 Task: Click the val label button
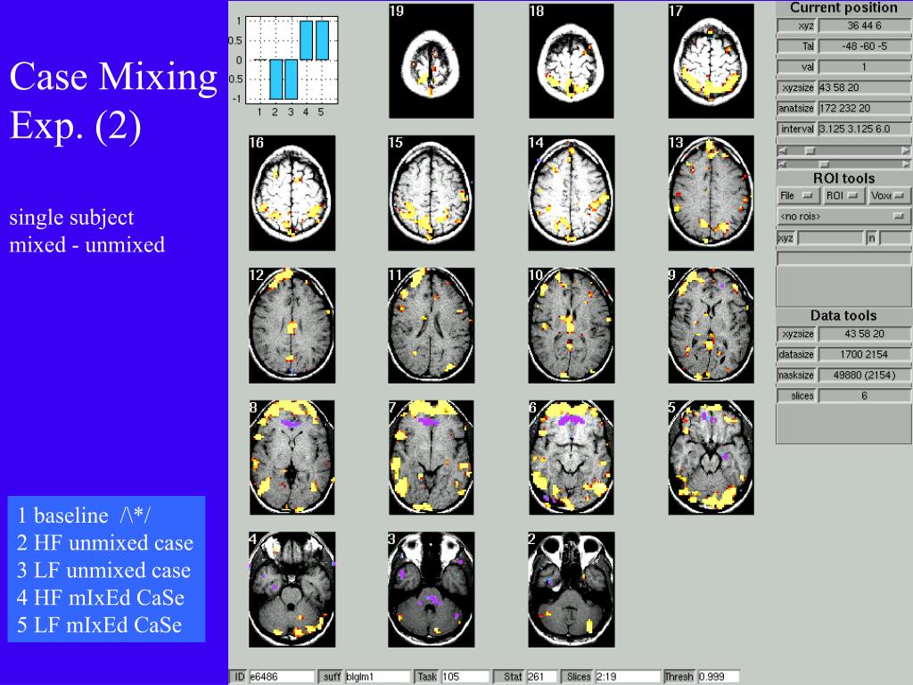coord(796,67)
